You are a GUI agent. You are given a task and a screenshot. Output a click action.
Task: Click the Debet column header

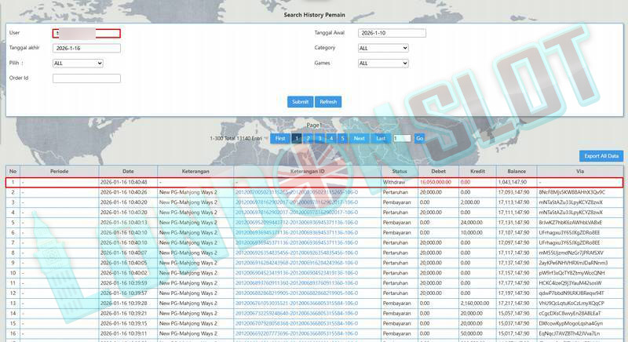pyautogui.click(x=438, y=171)
